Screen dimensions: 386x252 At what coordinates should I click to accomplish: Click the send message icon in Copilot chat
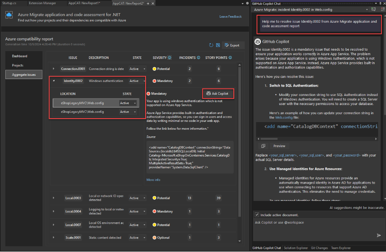pos(379,235)
